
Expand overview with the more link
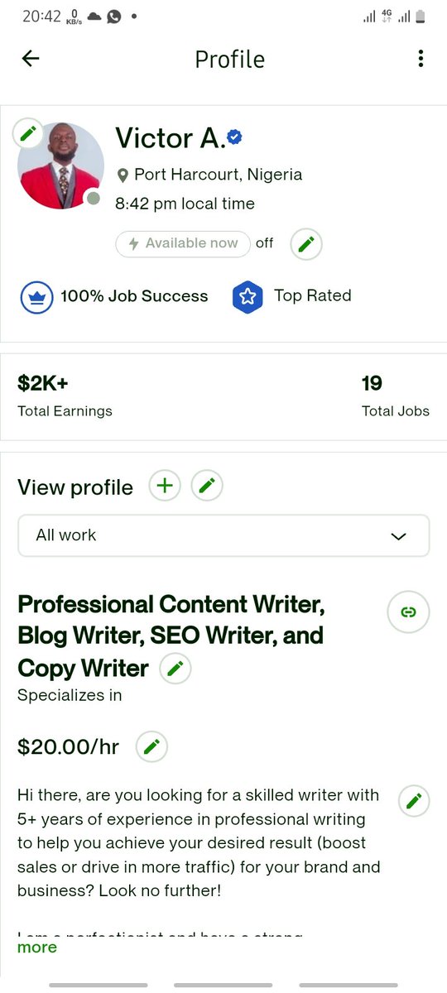coord(37,947)
